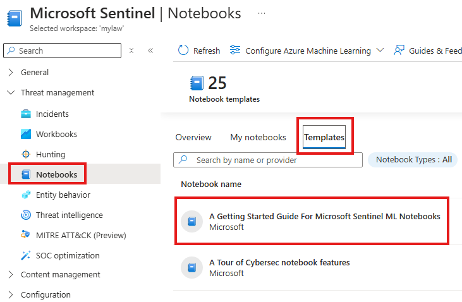Select A Getting Started Guide notebook row
462x302 pixels.
pos(312,221)
